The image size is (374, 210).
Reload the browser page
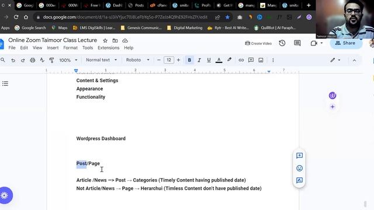tap(16, 17)
